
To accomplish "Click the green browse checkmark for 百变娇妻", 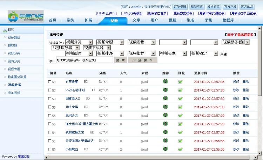I will click(x=180, y=82).
